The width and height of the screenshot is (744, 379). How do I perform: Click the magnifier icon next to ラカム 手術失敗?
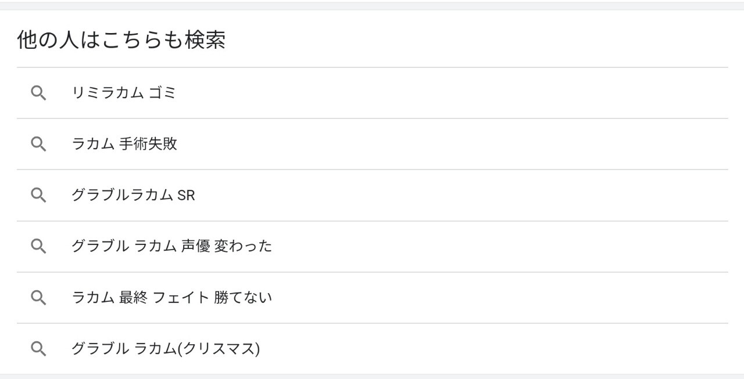tap(38, 144)
